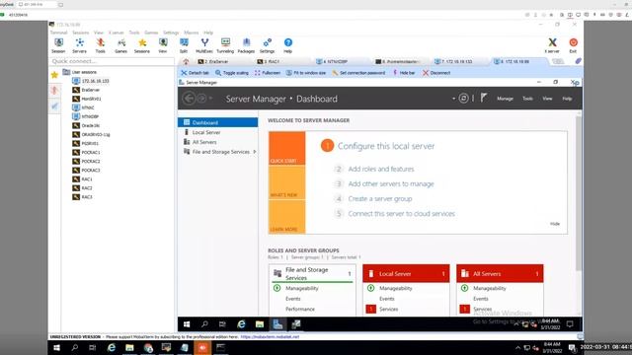Click the Detach tab button
Viewport: 632px width, 355px height.
[195, 73]
